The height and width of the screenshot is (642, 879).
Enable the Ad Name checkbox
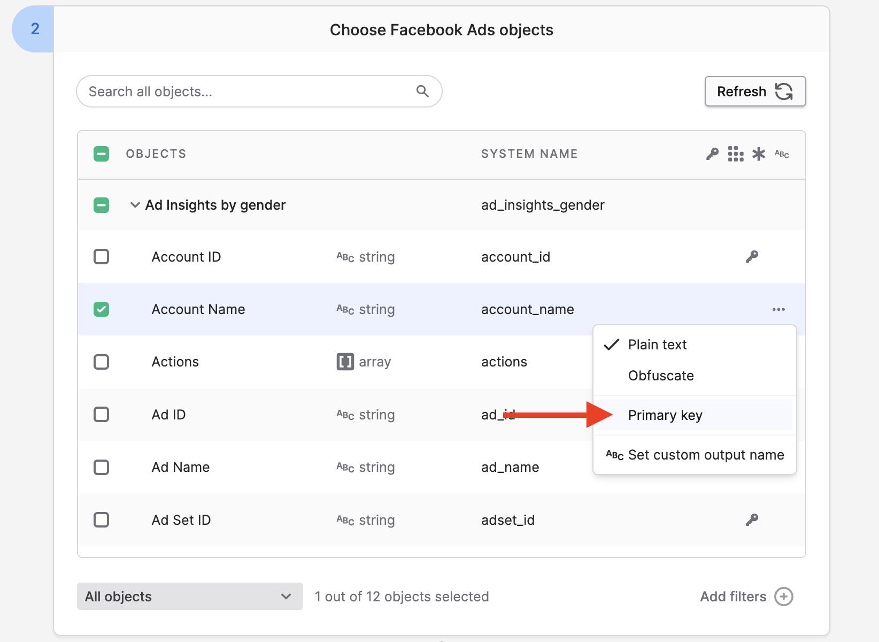click(x=102, y=467)
